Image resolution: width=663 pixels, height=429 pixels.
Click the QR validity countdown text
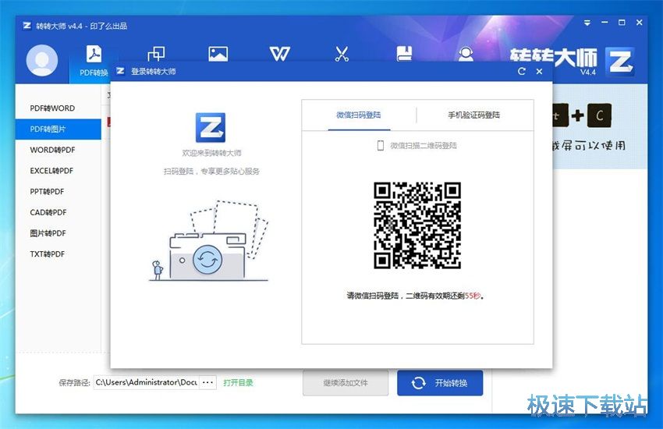pyautogui.click(x=415, y=296)
